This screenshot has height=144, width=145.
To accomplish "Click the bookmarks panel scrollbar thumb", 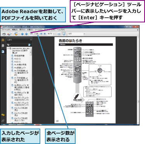I will 31,52.
